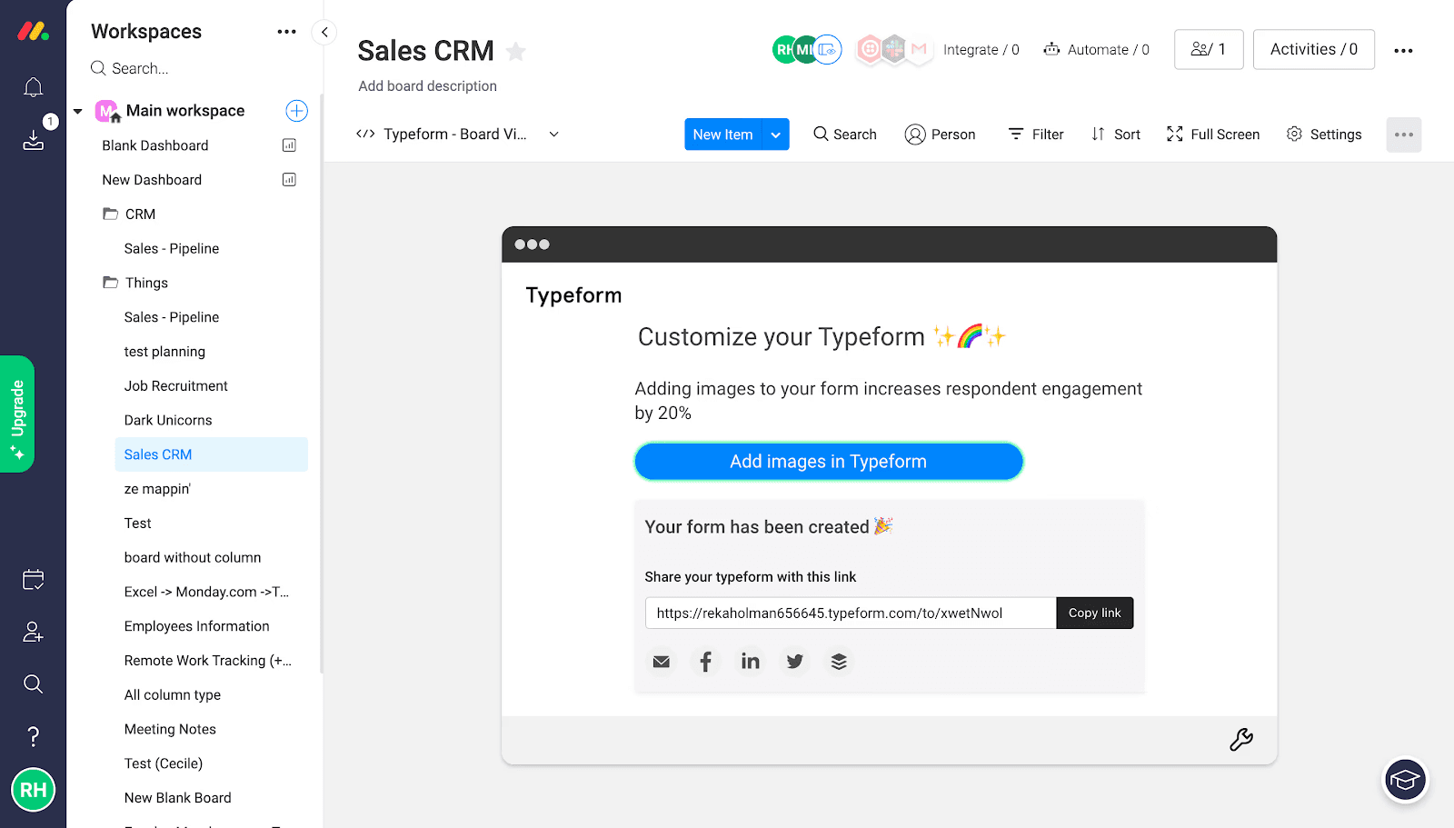Open New Dashboard

pos(152,180)
